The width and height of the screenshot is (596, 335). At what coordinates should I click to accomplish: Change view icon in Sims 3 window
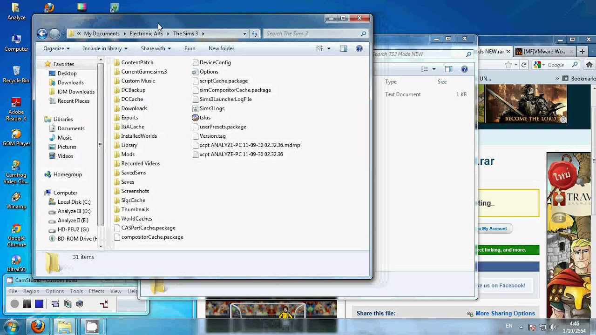(319, 48)
